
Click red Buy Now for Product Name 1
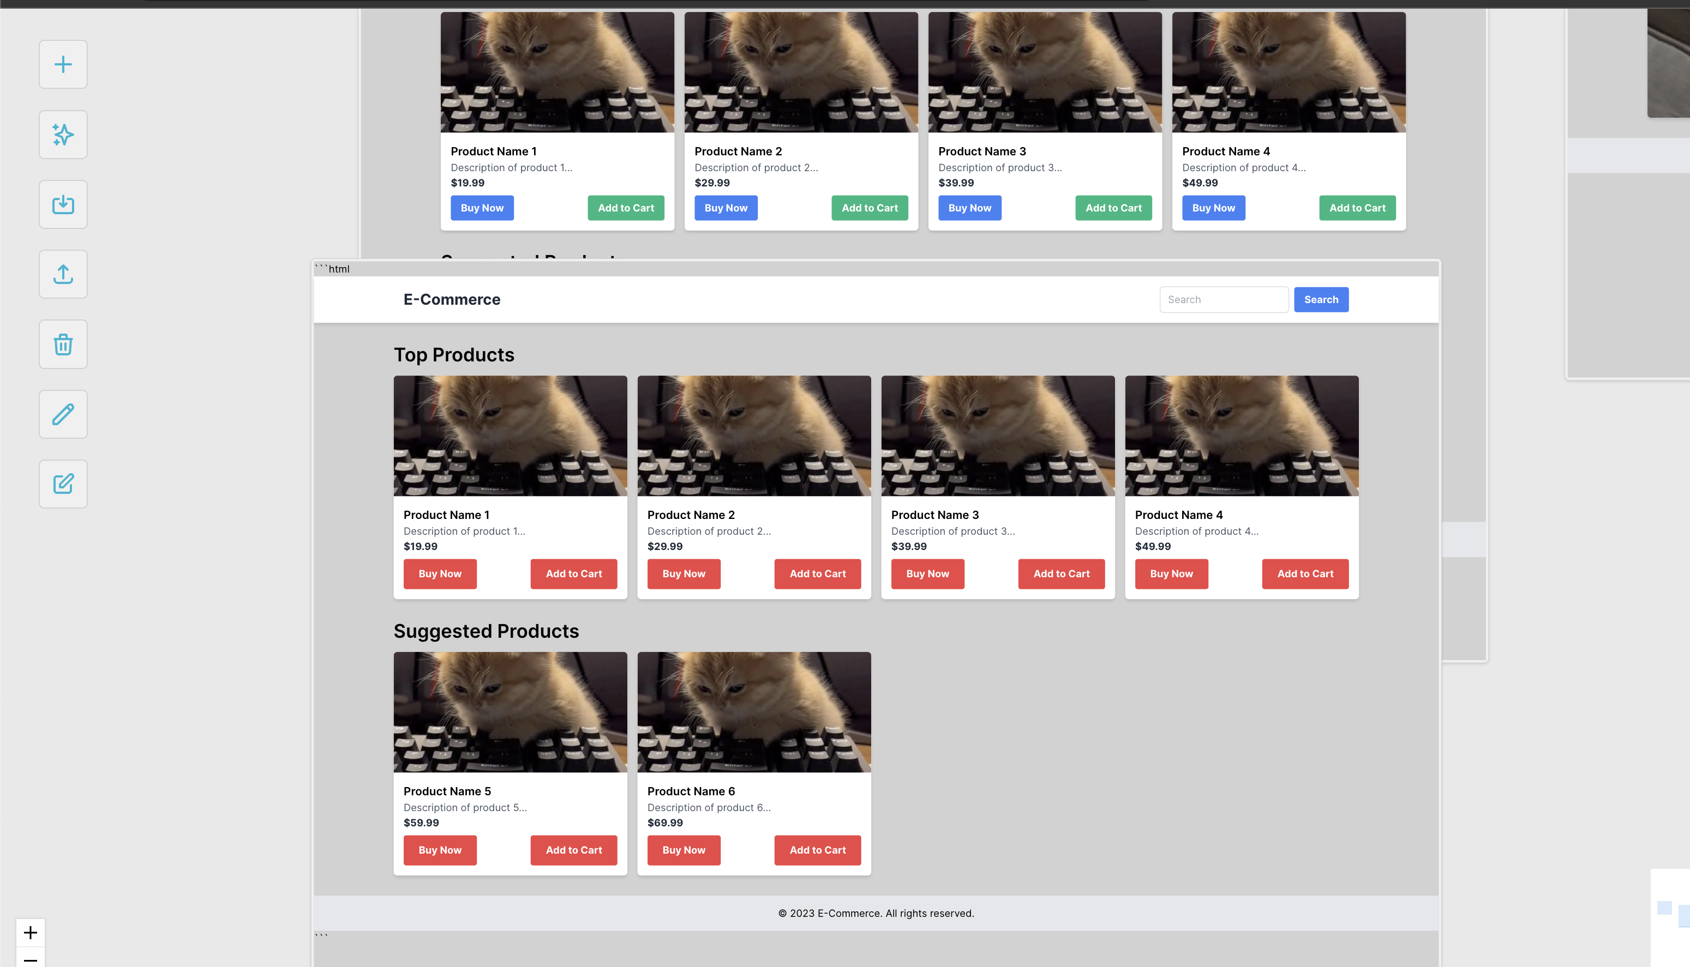(x=439, y=574)
